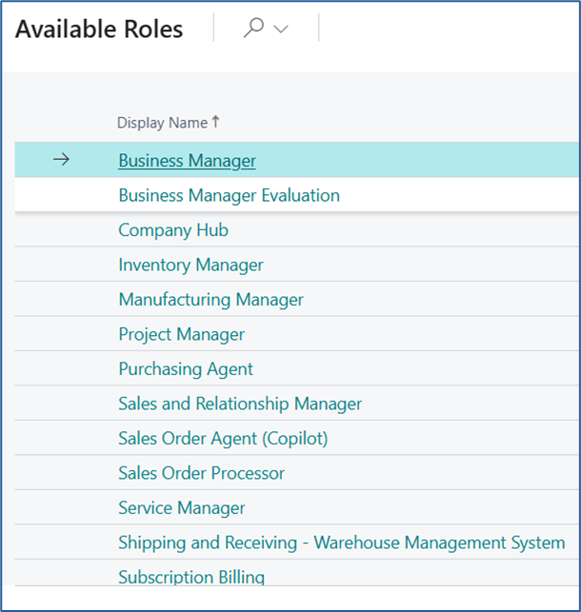Choose the Company Hub role

coord(173,230)
